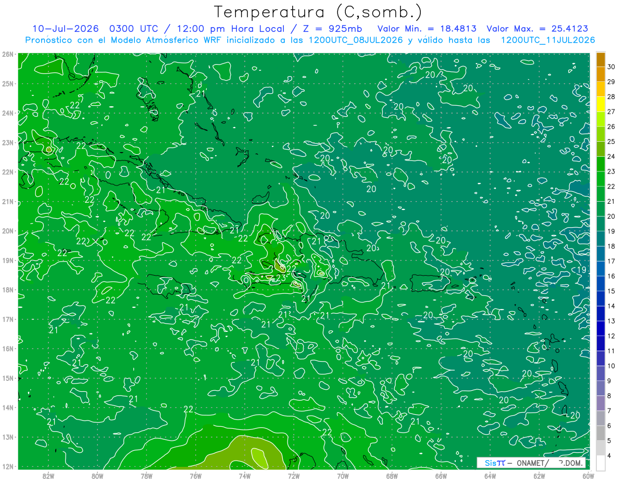Pick the teal color bar segment between 19 and 20
Screen dimensions: 625x483
[601, 224]
